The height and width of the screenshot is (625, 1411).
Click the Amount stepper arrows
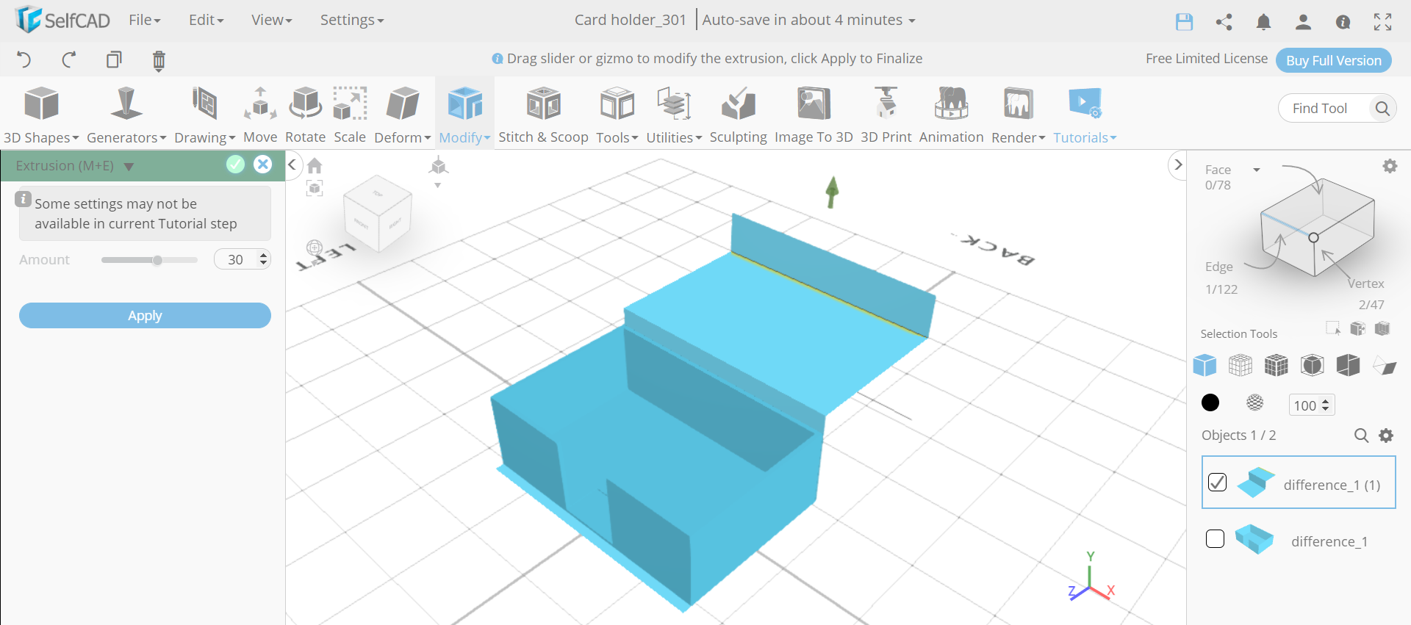(x=264, y=259)
